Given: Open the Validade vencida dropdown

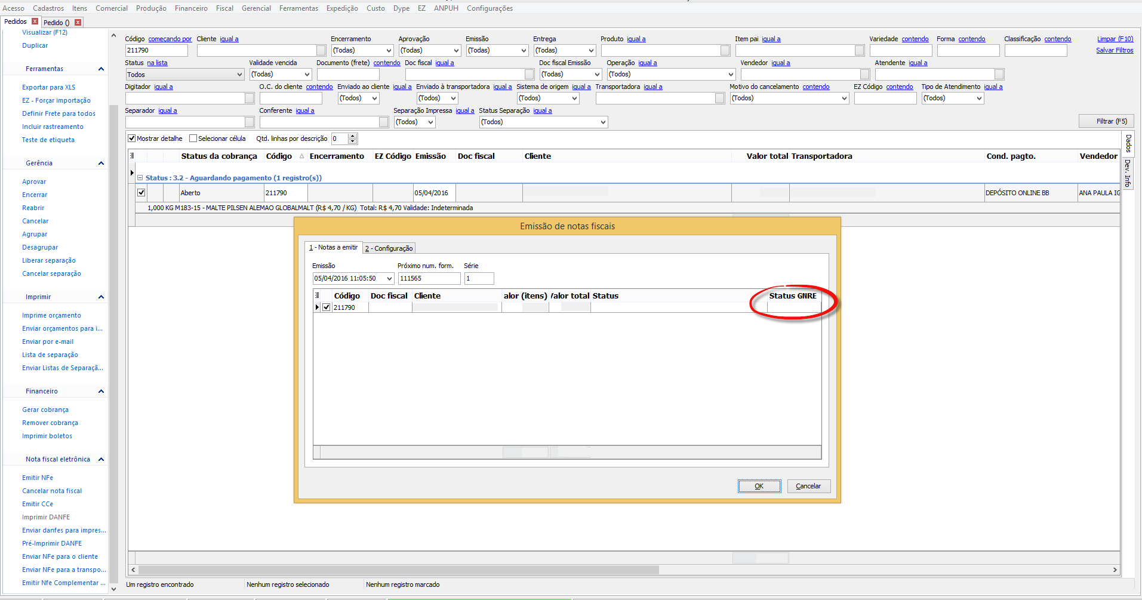Looking at the screenshot, I should pos(307,75).
